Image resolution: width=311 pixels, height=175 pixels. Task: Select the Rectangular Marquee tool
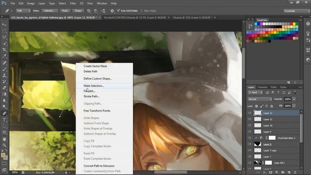4,31
